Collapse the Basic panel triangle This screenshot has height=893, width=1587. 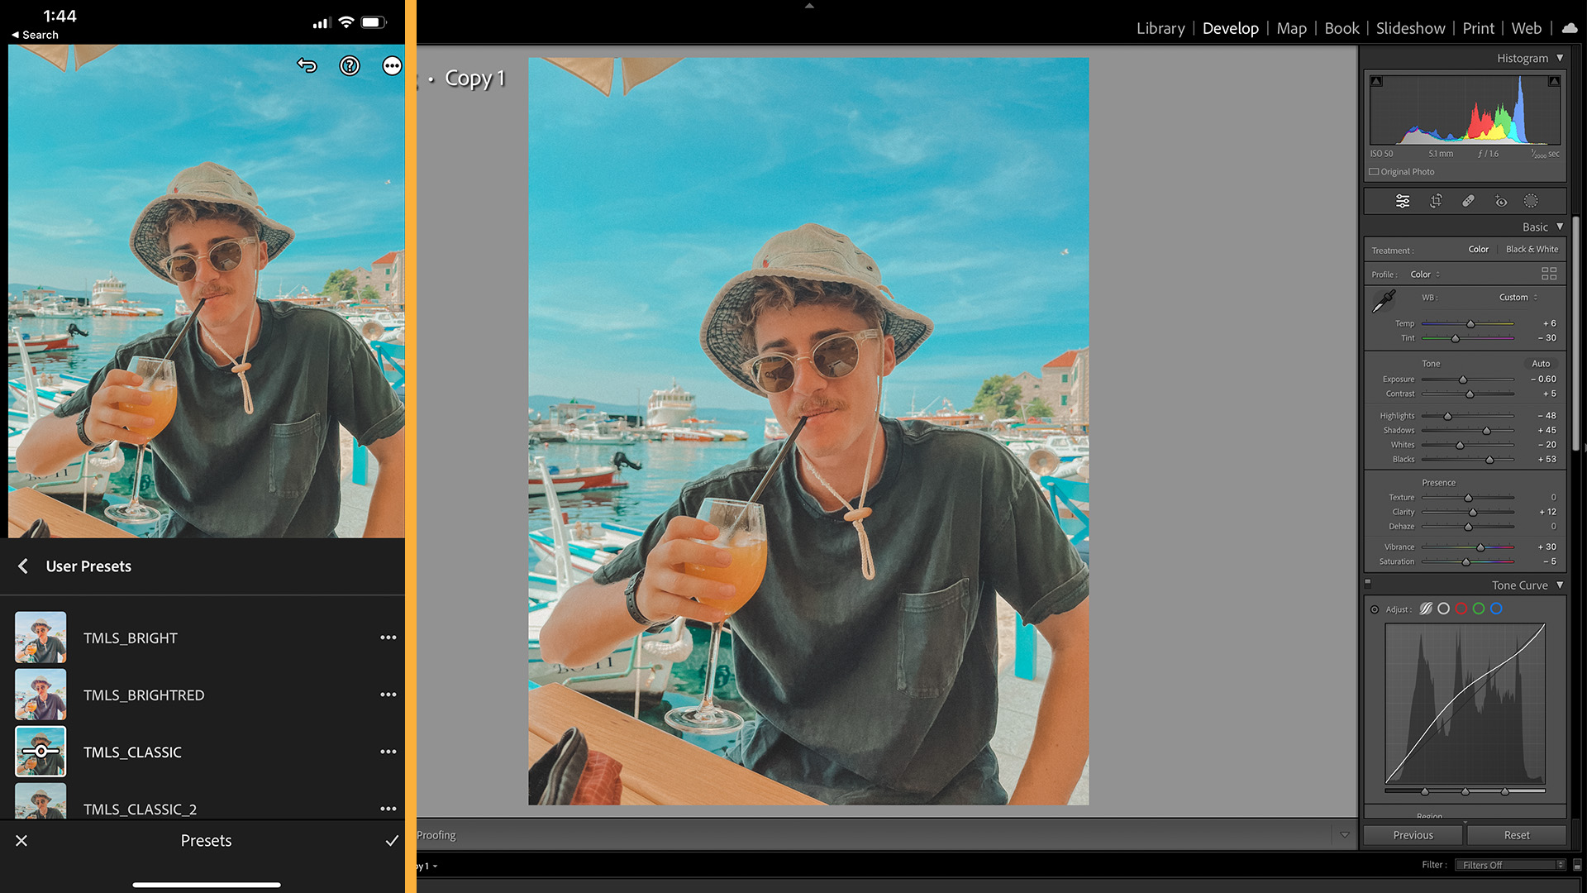pos(1560,227)
